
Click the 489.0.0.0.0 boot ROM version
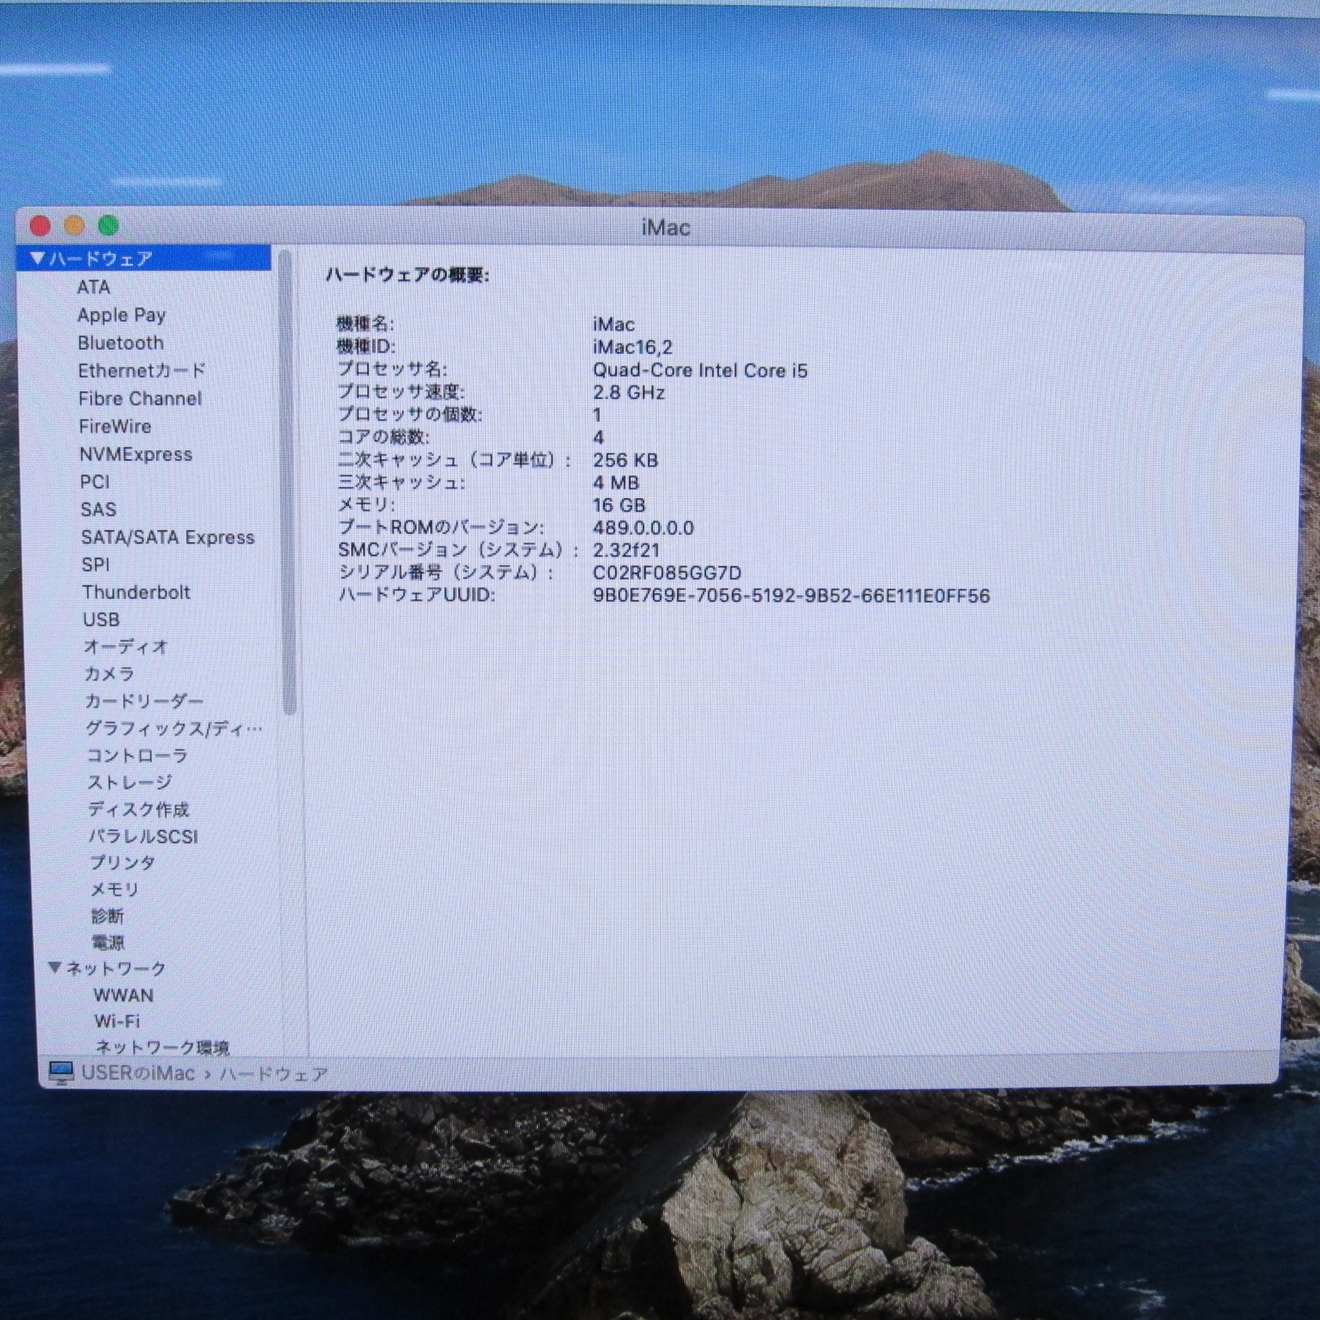pos(643,528)
